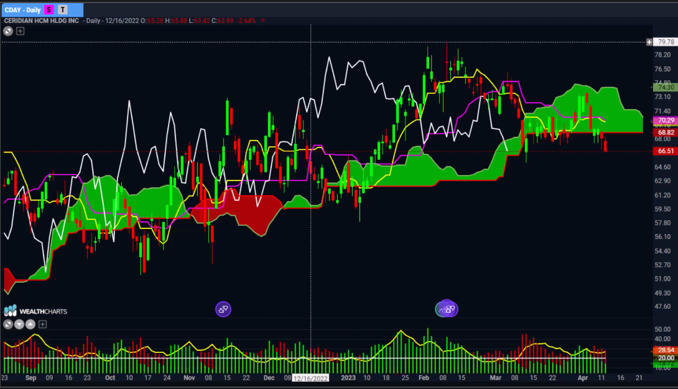Click the 20.00 volume level tag

pyautogui.click(x=666, y=358)
